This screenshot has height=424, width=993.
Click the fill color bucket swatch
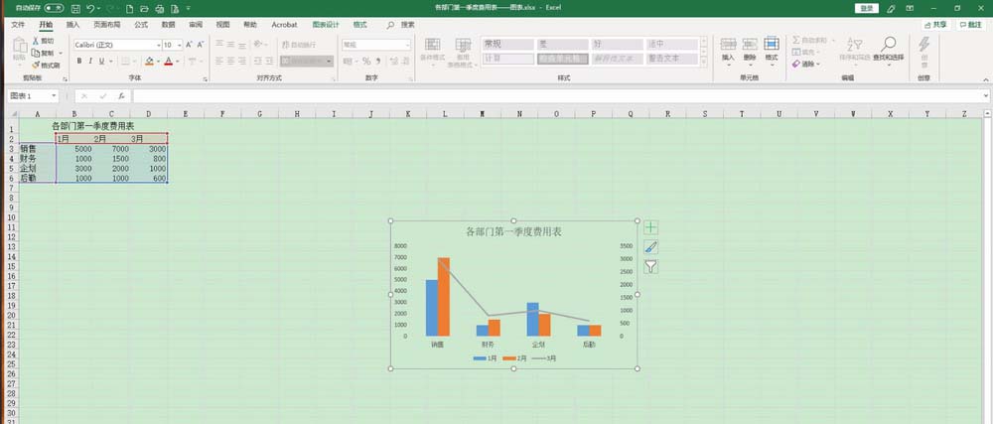pyautogui.click(x=150, y=62)
